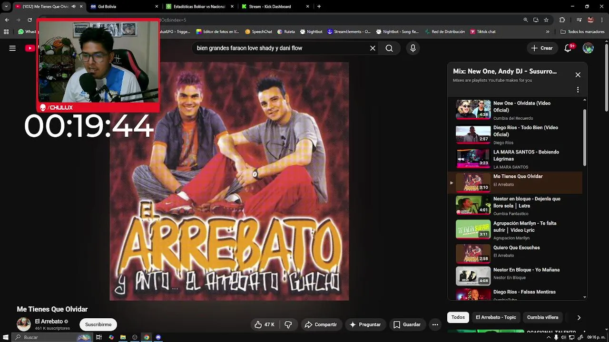Subscribe to El Arrebato channel
This screenshot has height=342, width=609.
[x=98, y=324]
